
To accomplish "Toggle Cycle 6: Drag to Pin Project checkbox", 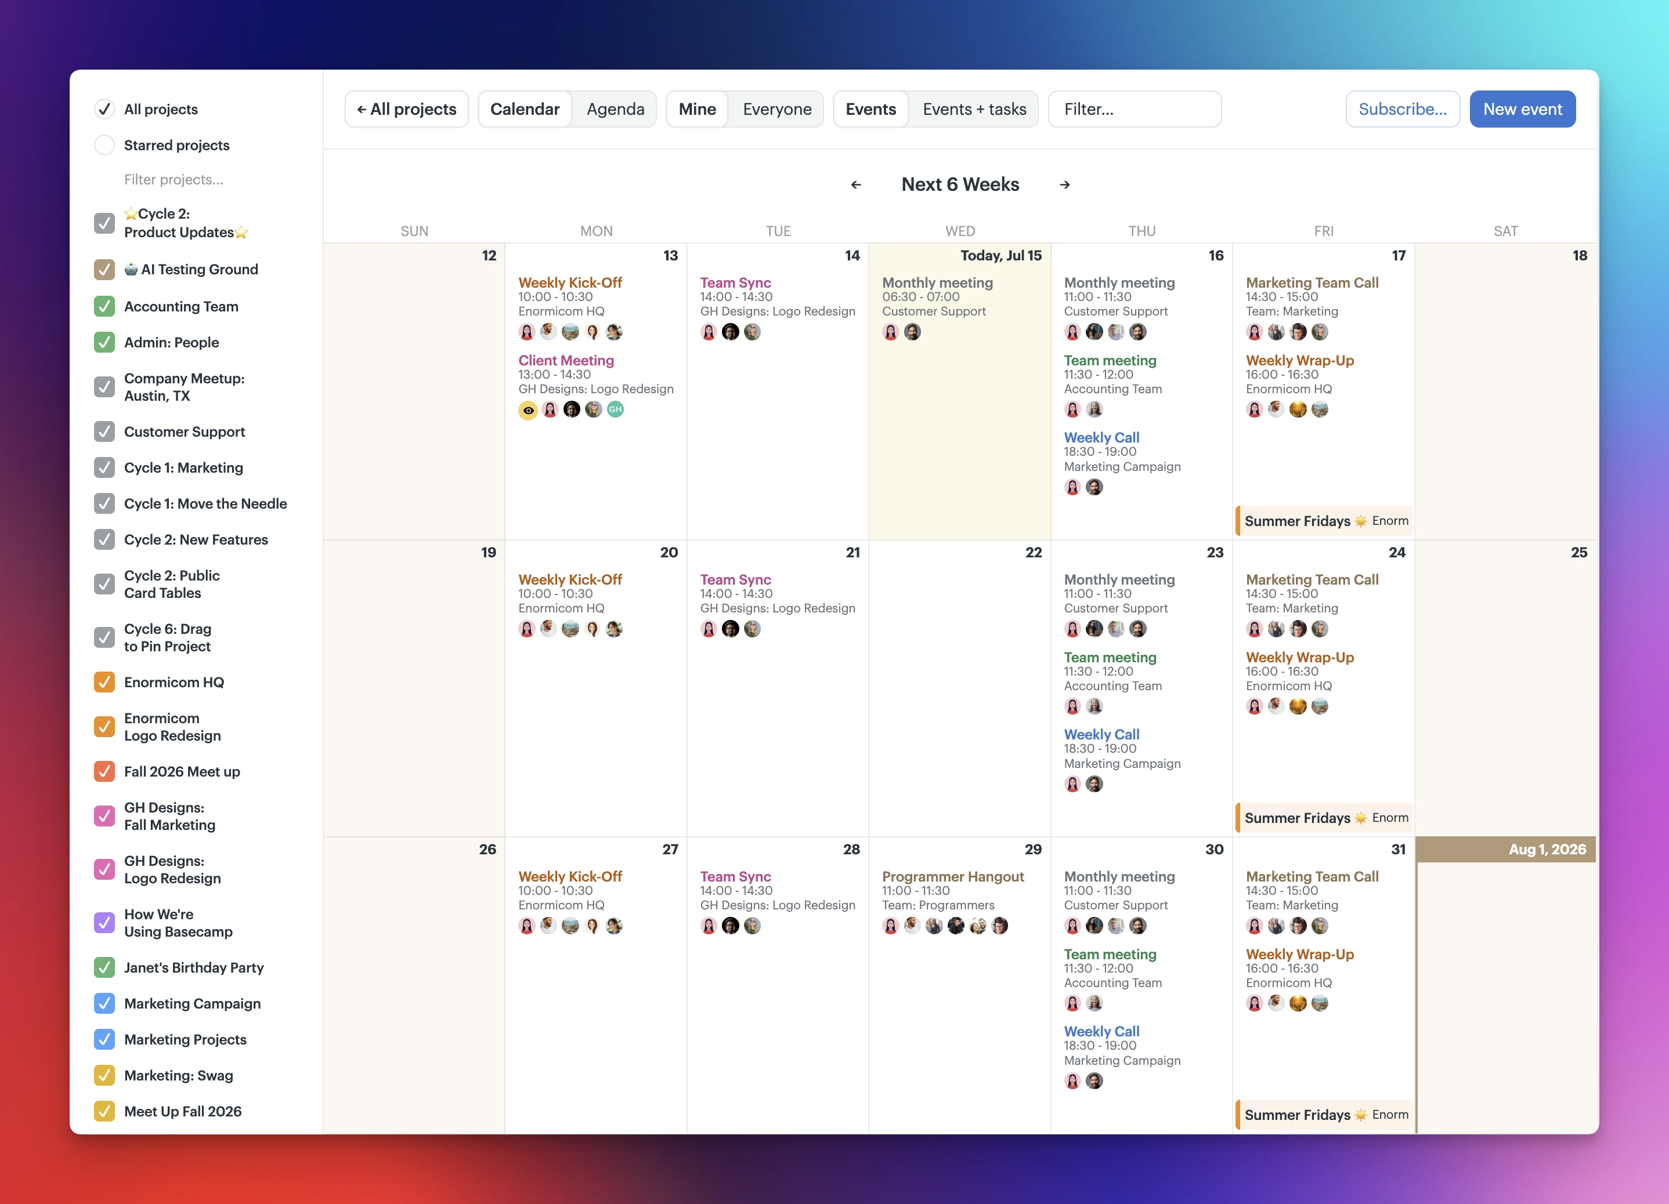I will coord(104,637).
